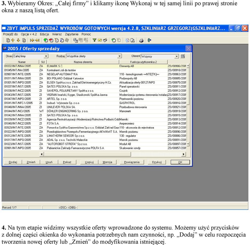Click the printer icon in the toolbar

point(141,40)
